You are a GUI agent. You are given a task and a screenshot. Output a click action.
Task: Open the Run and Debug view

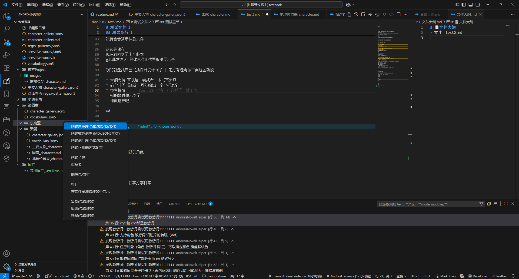6,55
